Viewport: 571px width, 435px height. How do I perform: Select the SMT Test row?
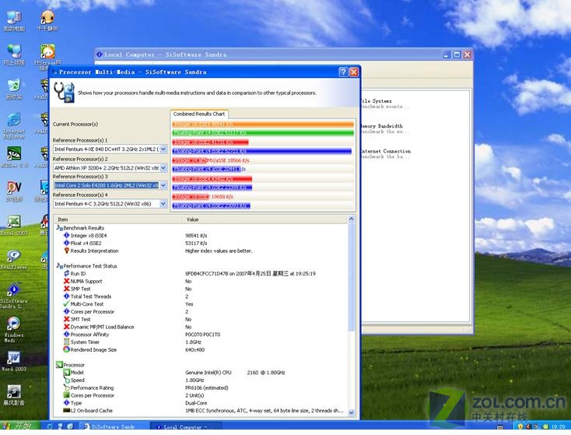pos(200,319)
